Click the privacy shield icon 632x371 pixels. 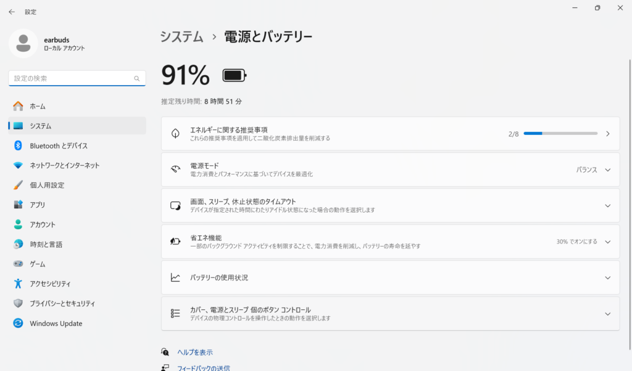(18, 303)
